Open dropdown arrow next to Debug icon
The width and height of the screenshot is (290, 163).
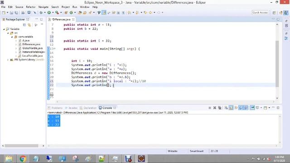(x=45, y=13)
